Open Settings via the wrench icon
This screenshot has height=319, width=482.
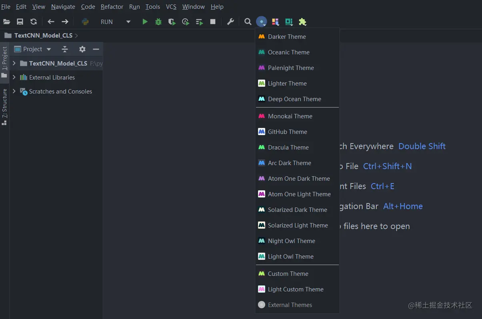pos(230,22)
